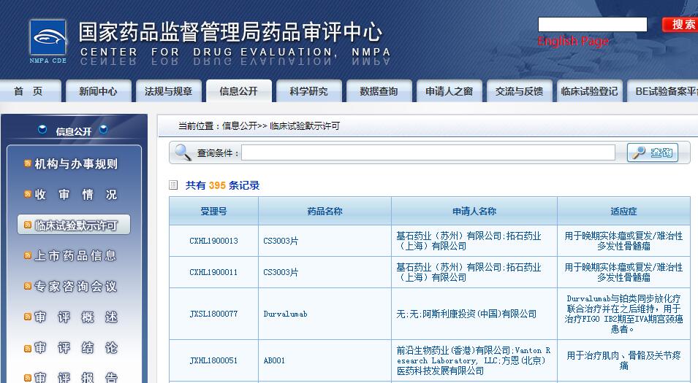Click RSS icon next to 机构与办事规则
Image resolution: width=698 pixels, height=383 pixels.
click(28, 164)
